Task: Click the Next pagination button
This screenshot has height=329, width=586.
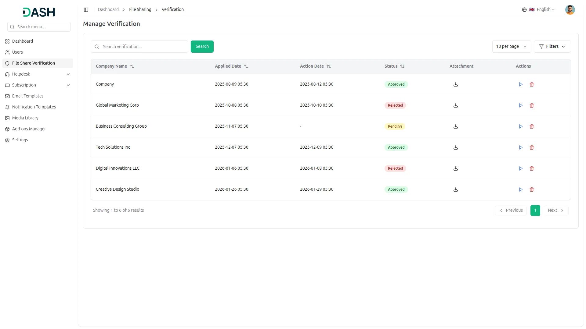Action: [556, 210]
